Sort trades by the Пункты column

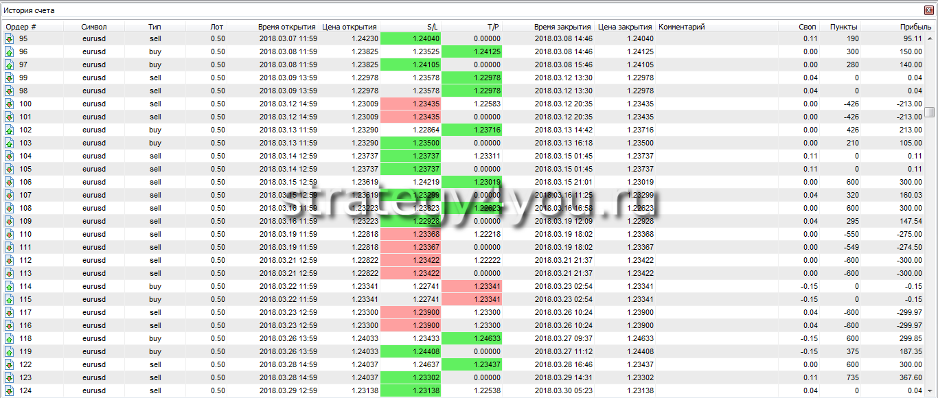(x=844, y=27)
